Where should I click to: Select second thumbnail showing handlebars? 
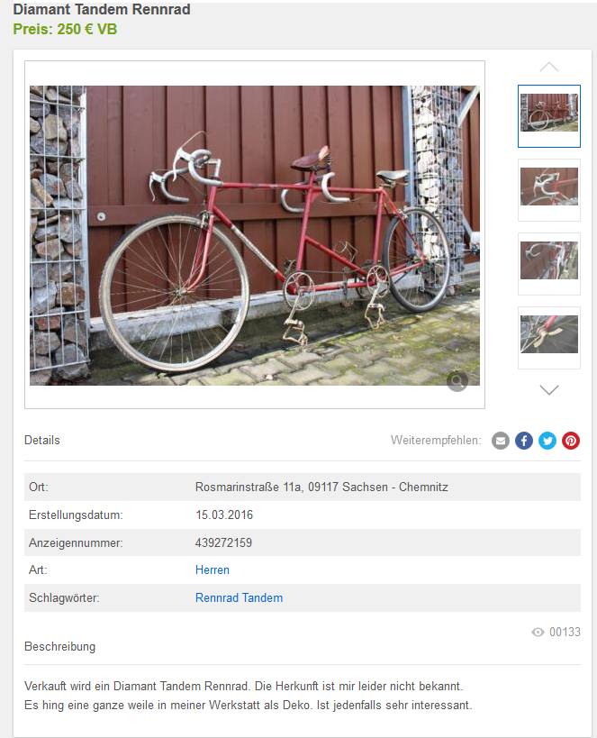(549, 189)
